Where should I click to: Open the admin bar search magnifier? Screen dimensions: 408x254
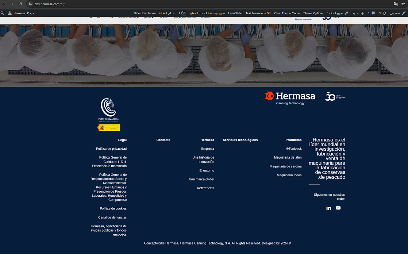[x=2, y=13]
